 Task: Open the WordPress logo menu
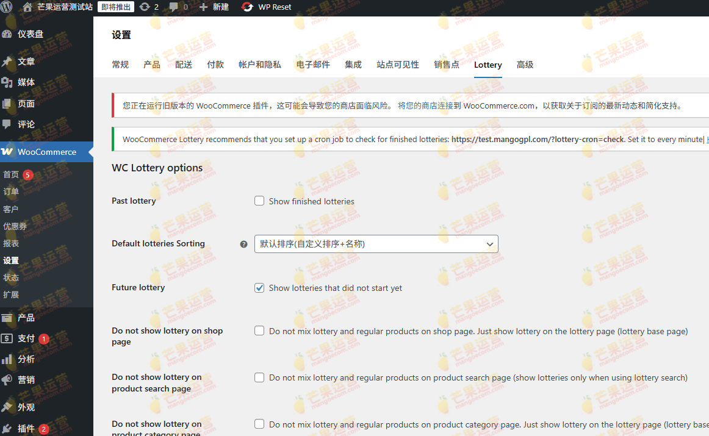tap(6, 7)
